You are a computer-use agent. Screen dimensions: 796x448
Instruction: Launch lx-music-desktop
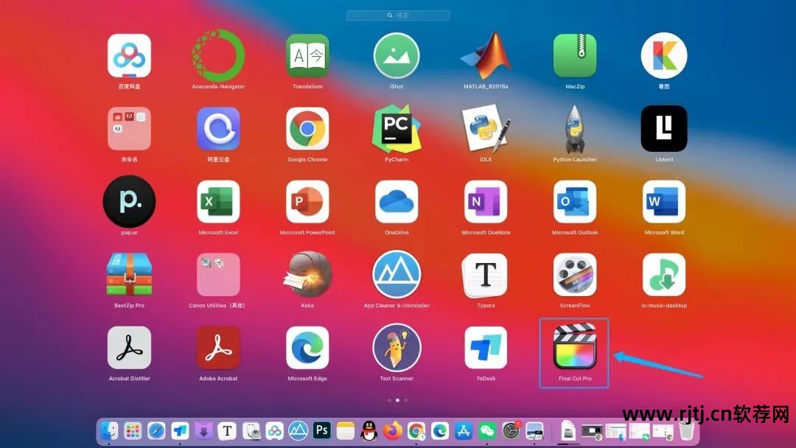[664, 275]
